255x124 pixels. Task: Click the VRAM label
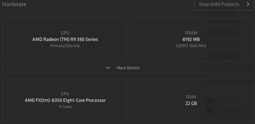pos(191,33)
